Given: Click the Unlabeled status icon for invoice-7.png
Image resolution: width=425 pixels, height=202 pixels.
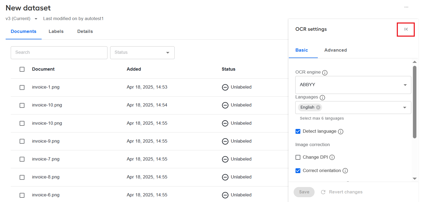Looking at the screenshot, I should tap(225, 159).
